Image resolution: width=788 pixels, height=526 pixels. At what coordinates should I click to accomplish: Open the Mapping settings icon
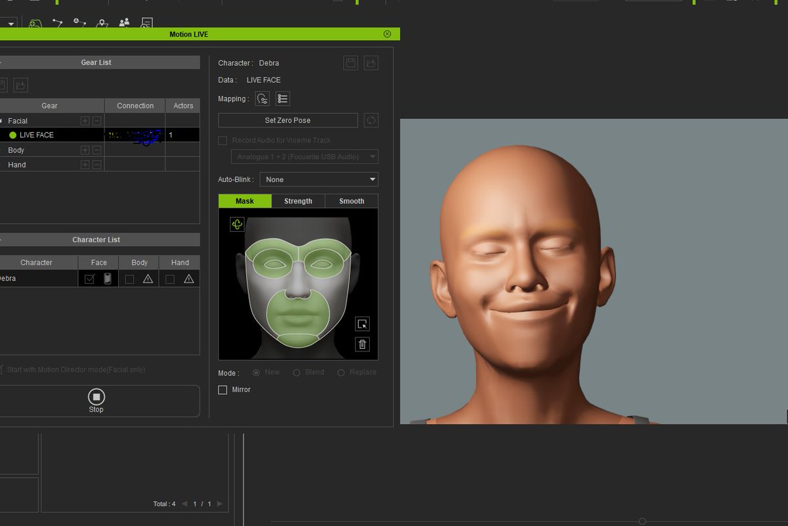pyautogui.click(x=263, y=99)
